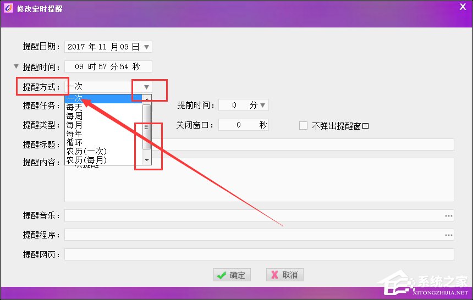Click the 关闭窗口 seconds field
This screenshot has height=300, width=473.
[x=244, y=125]
